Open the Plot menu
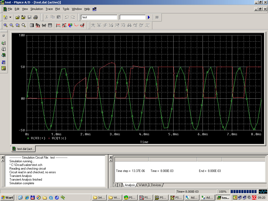Viewport: 268px width, 201px height. (58, 9)
